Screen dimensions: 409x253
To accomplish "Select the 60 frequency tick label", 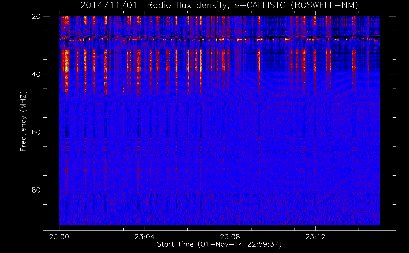I will 36,132.
